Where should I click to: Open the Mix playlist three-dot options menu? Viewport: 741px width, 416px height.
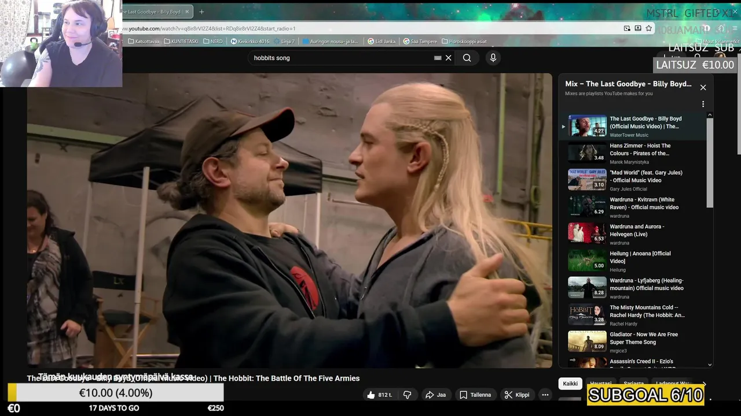703,104
